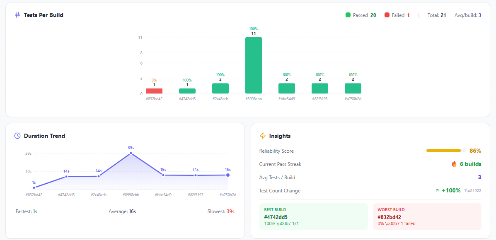Image resolution: width=496 pixels, height=240 pixels.
Task: Click the upward arrow next to +100%
Action: click(436, 191)
